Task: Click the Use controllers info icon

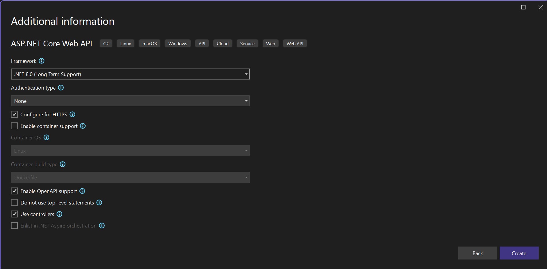Action: [59, 214]
